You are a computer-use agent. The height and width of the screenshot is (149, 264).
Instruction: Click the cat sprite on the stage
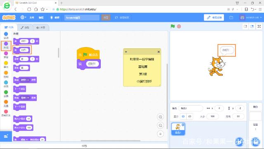[217, 66]
